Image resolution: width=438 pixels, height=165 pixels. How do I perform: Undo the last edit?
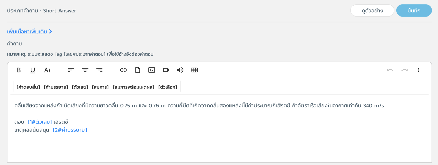pyautogui.click(x=390, y=70)
